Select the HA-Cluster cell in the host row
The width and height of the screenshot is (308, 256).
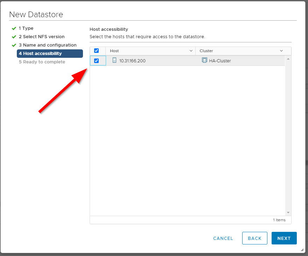point(220,61)
